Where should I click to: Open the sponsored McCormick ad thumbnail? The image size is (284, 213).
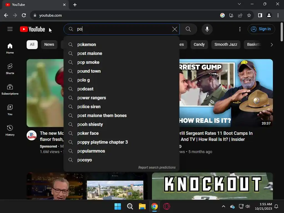point(45,93)
